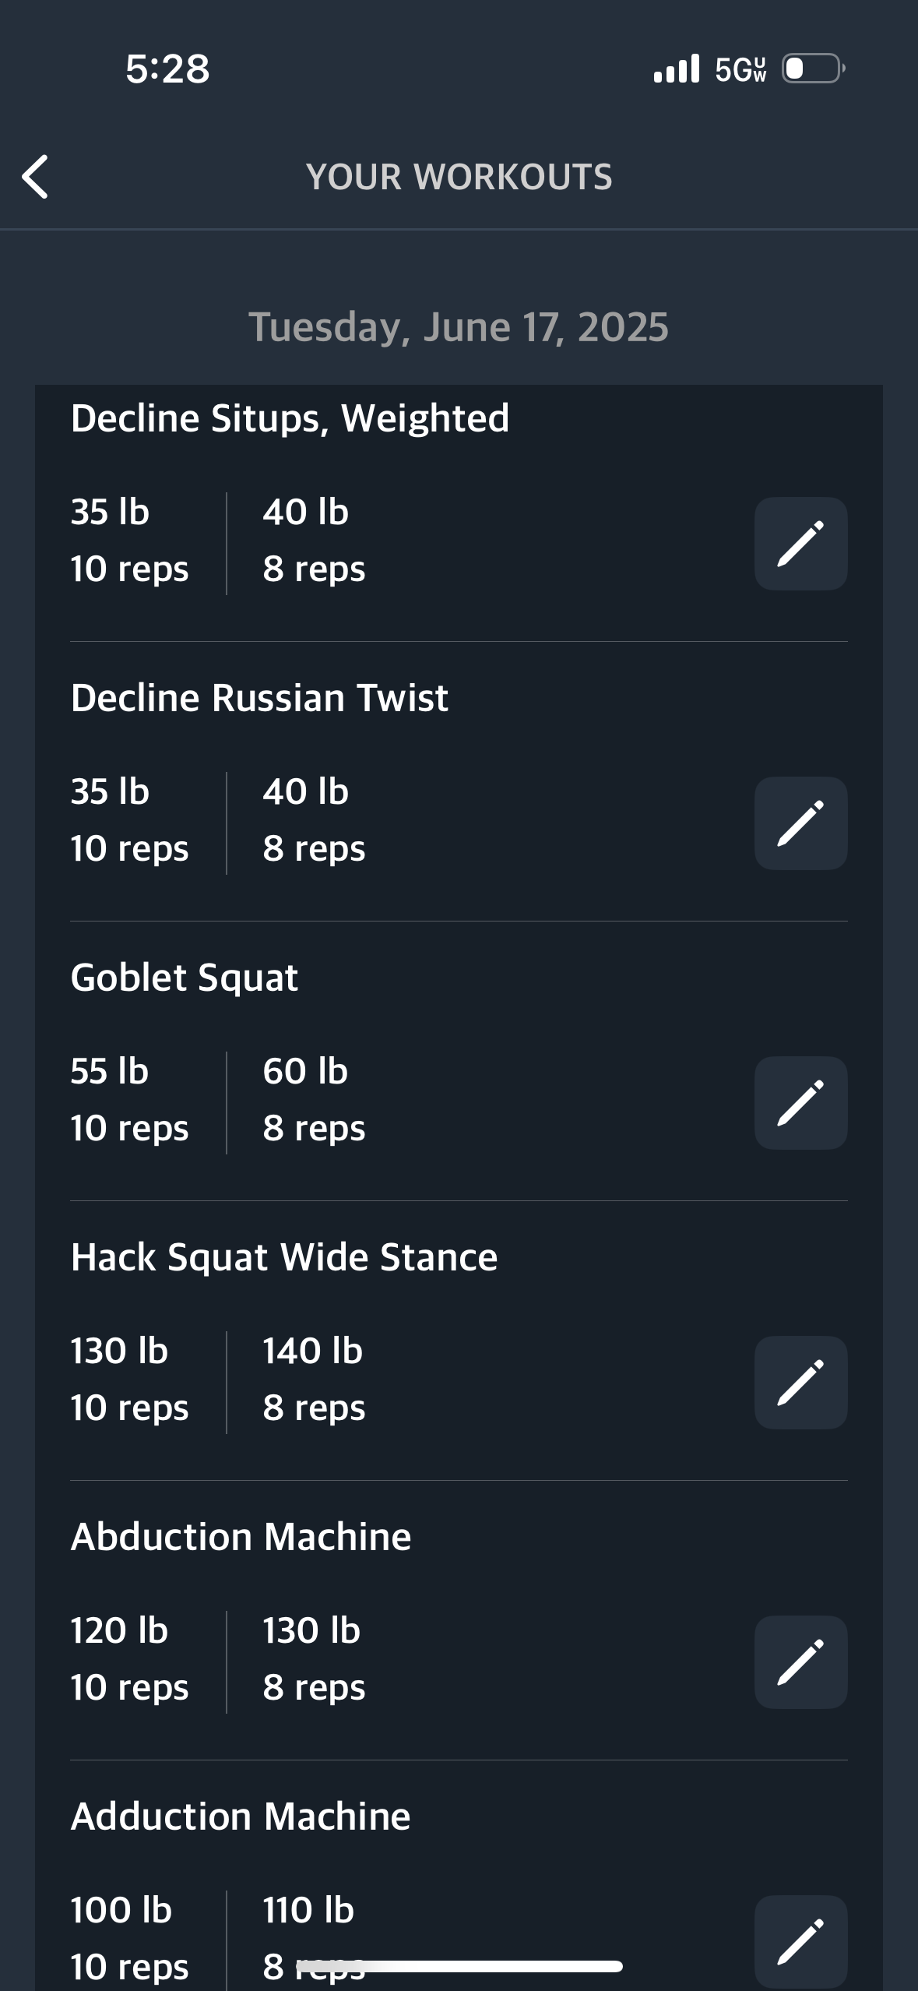
Task: Tap the Abduction Machine edit pencil
Action: click(800, 1662)
